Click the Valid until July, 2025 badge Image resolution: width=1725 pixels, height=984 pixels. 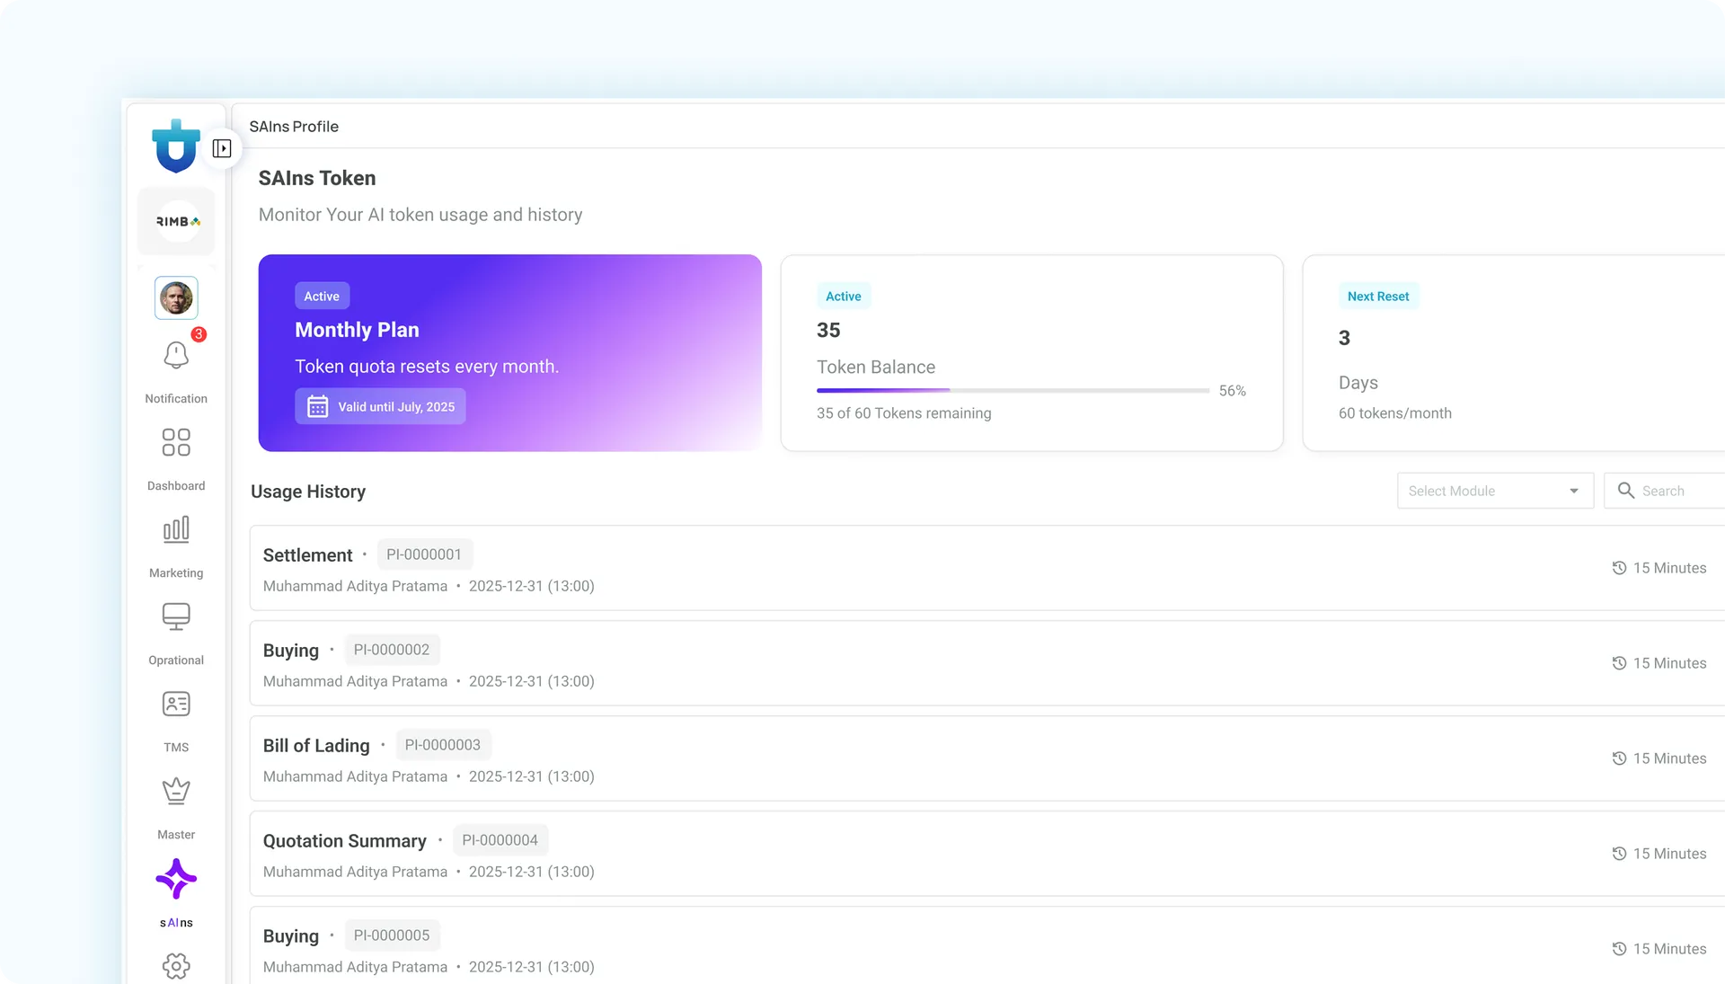click(x=380, y=406)
